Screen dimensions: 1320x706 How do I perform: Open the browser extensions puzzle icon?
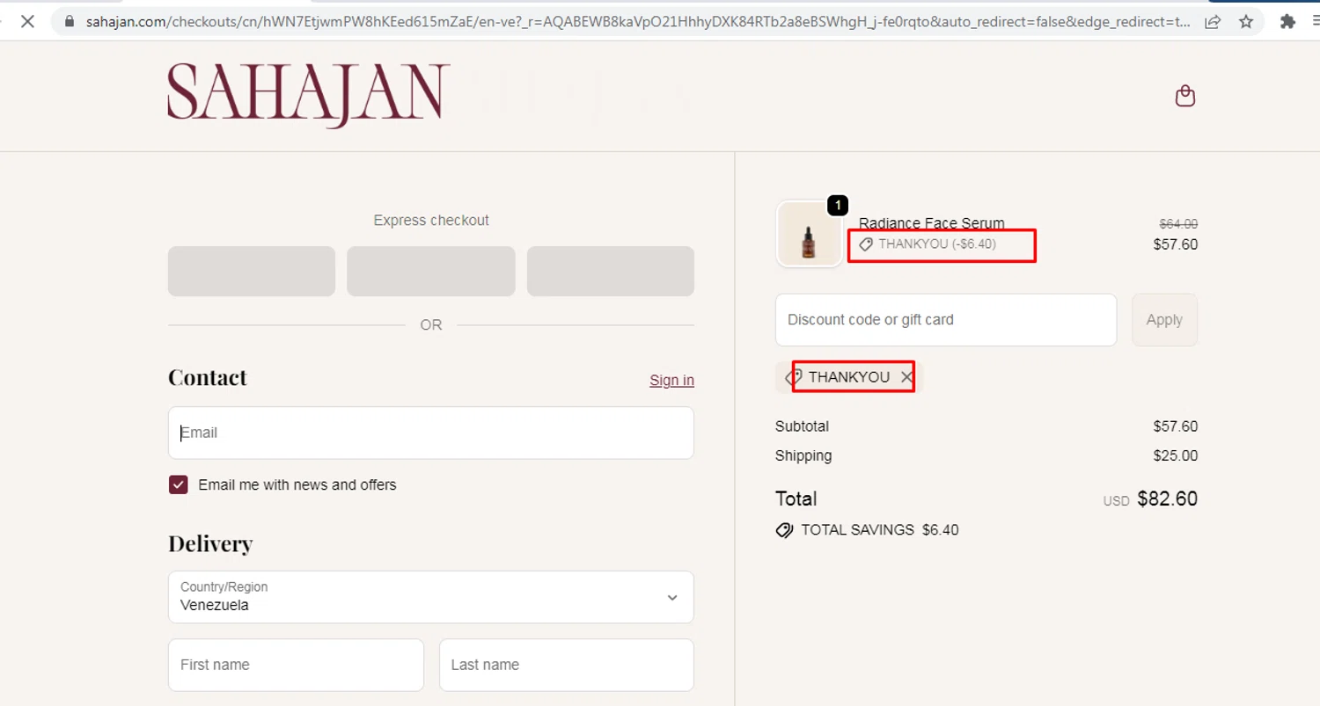click(1288, 22)
